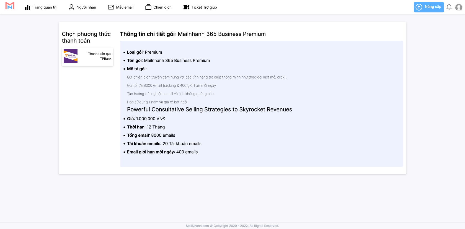
Task: Open the Người nhận menu item
Action: [86, 7]
